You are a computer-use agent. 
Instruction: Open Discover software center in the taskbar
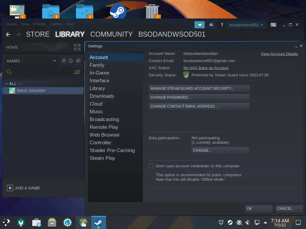coord(36,222)
